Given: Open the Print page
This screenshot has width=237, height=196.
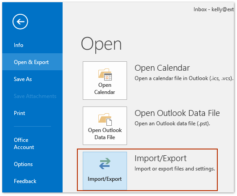Looking at the screenshot, I should pos(32,113).
